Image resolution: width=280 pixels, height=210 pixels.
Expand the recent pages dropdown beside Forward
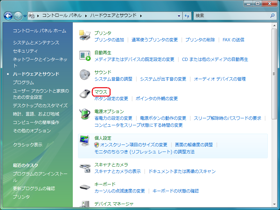pos(25,16)
